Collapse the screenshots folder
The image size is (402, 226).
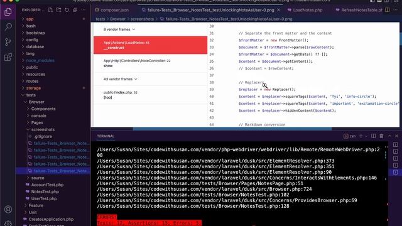tap(43, 130)
